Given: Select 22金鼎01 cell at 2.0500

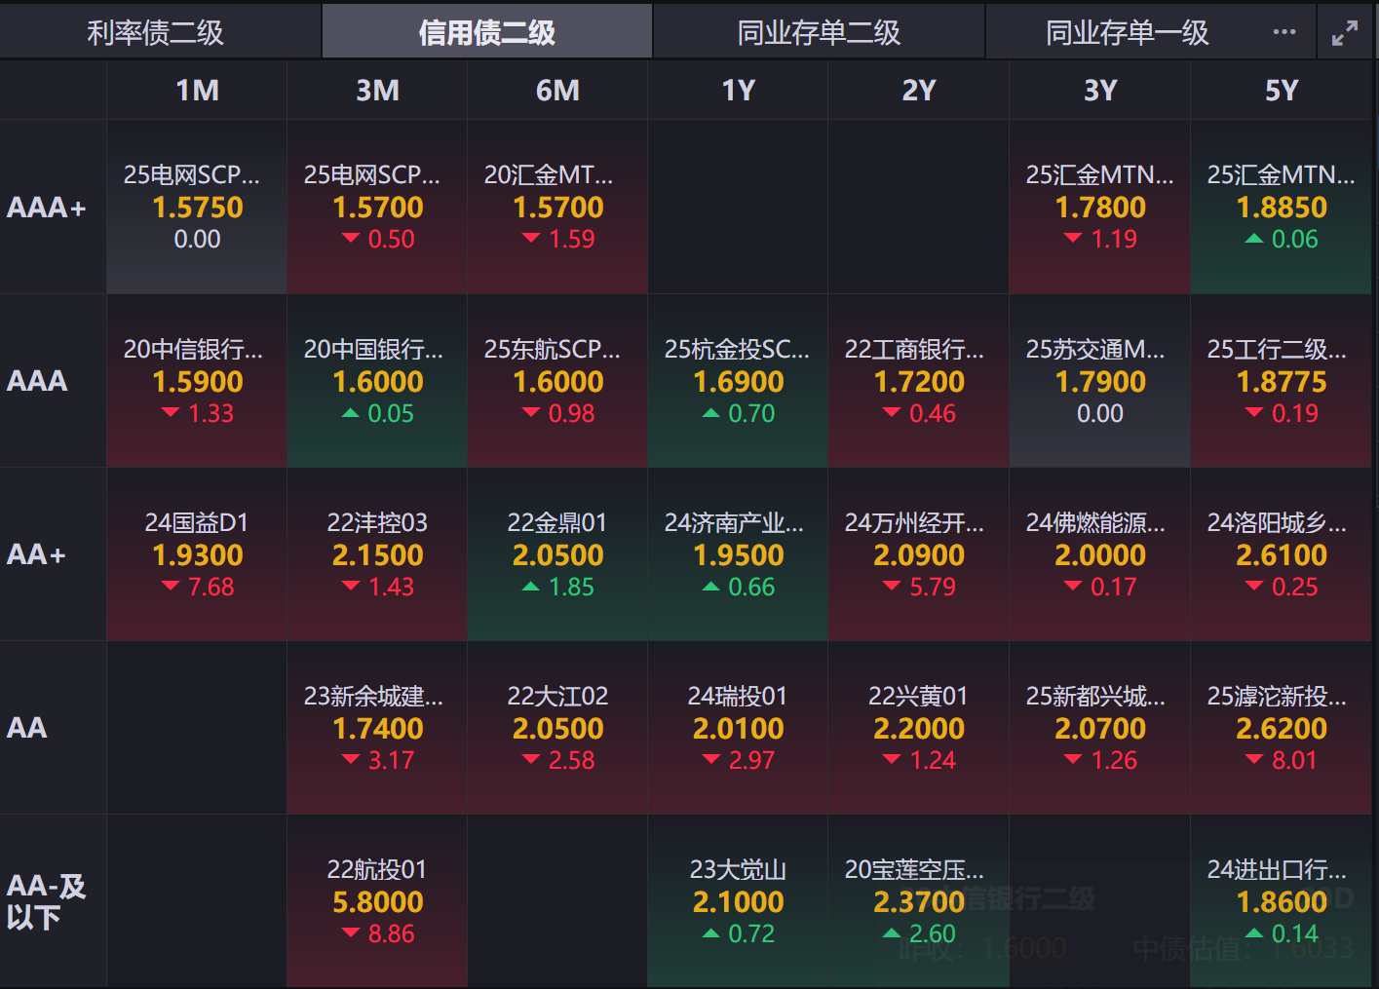Looking at the screenshot, I should (557, 554).
